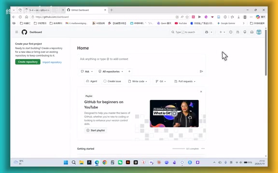Open Windows taskbar search
The image size is (278, 173).
point(74,162)
